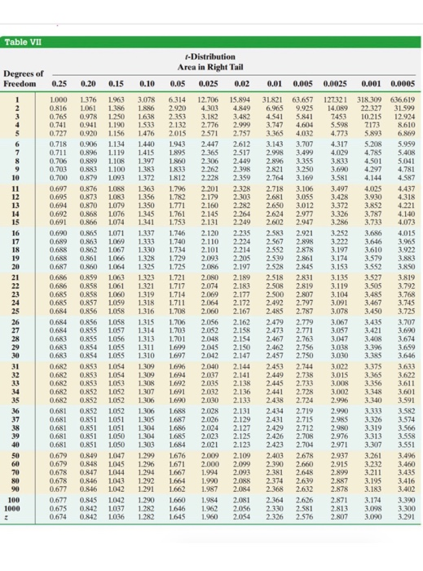This screenshot has width=423, height=571.
Task: Click value 3.098 in row 1000
Action: click(372, 508)
